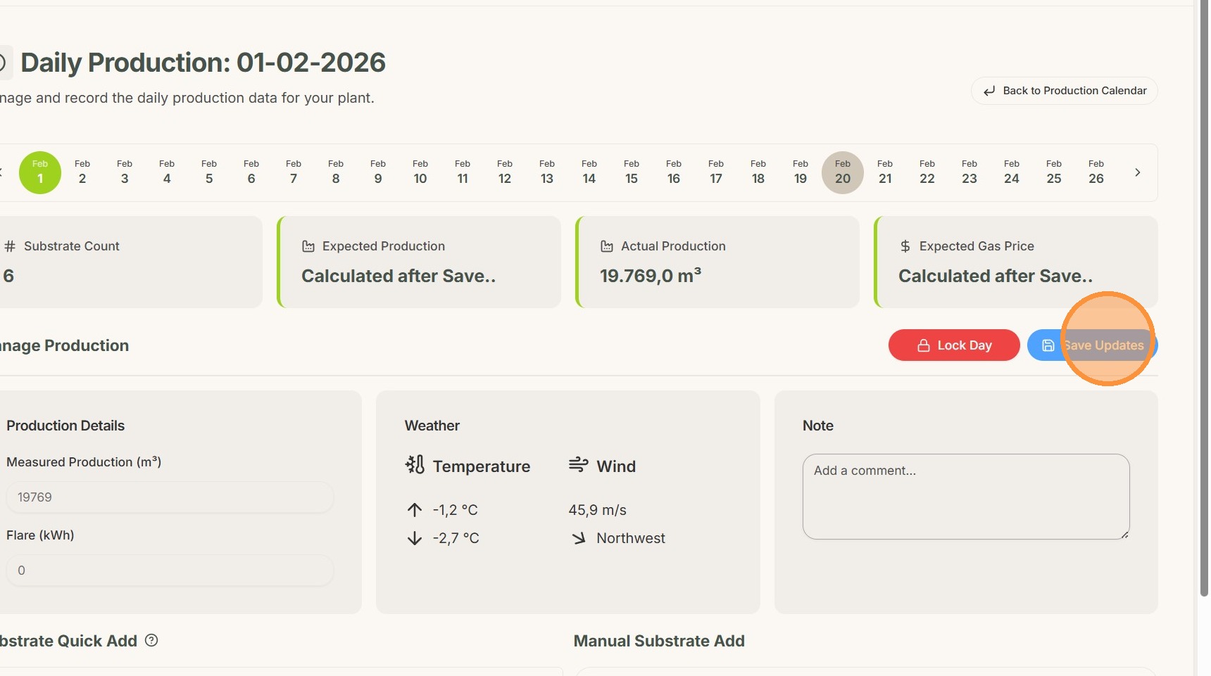Click the Wind icon in Weather
This screenshot has width=1211, height=676.
[578, 465]
